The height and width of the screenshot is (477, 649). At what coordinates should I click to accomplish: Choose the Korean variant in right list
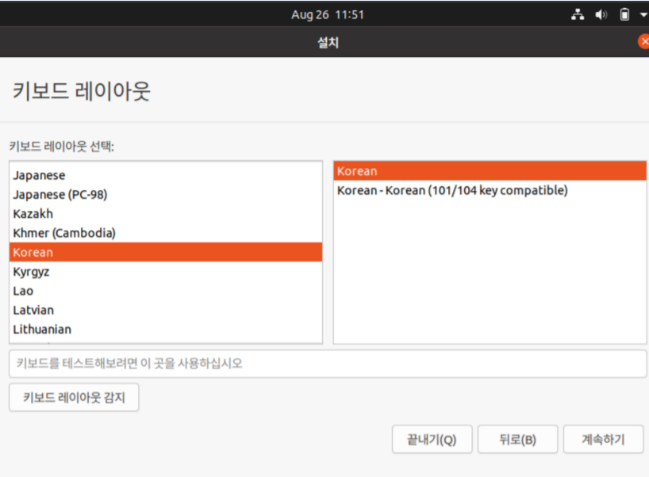[490, 170]
